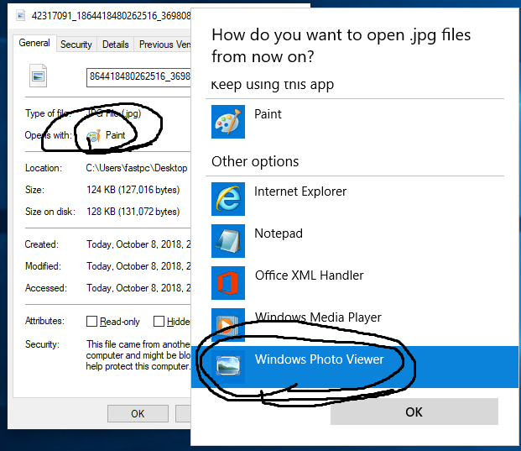The image size is (521, 451).
Task: Click the Notepad option text
Action: [279, 233]
